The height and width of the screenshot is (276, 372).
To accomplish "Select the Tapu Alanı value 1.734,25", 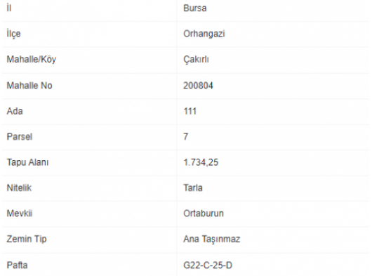I will (201, 162).
